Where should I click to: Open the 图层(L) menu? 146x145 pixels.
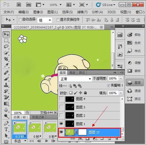(52, 12)
